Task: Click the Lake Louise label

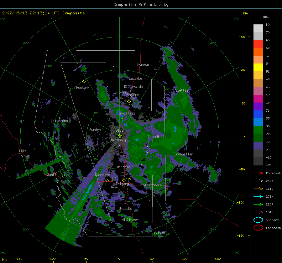Action: (24, 154)
